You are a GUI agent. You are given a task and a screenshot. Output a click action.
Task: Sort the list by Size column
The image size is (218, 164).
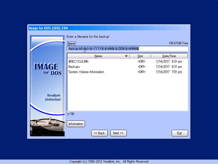140,56
